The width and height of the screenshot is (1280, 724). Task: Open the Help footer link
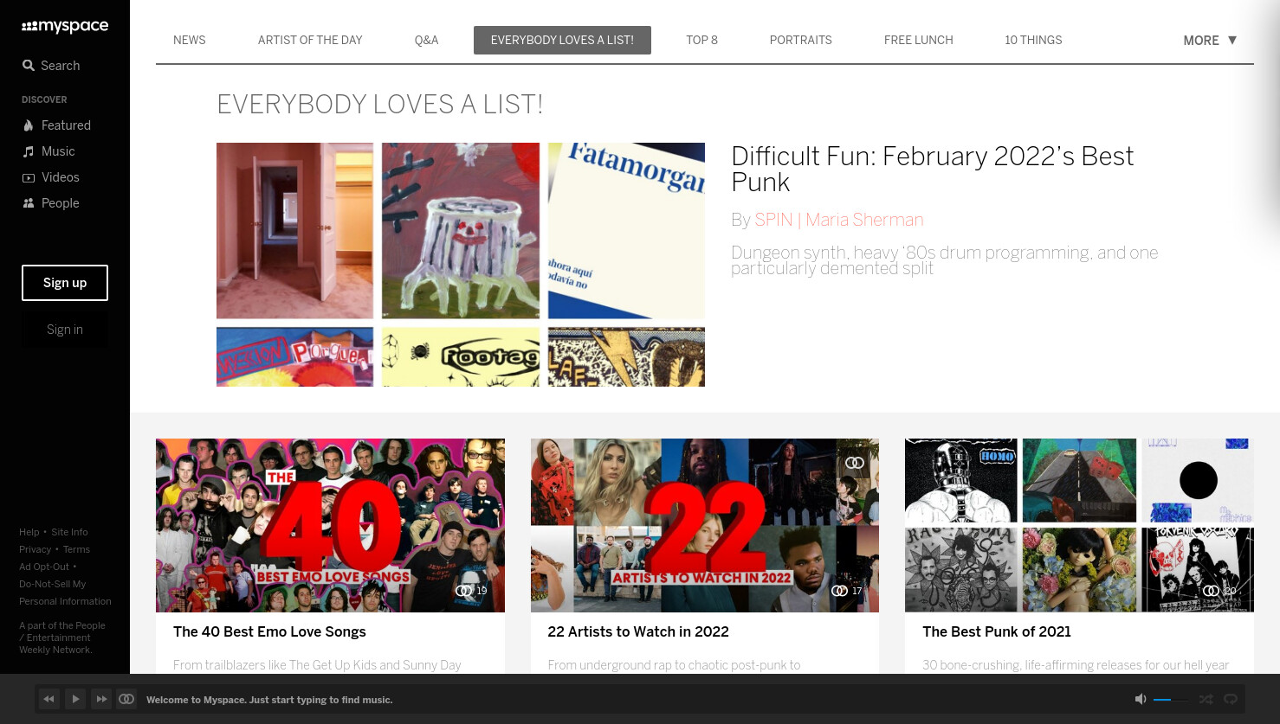29,532
